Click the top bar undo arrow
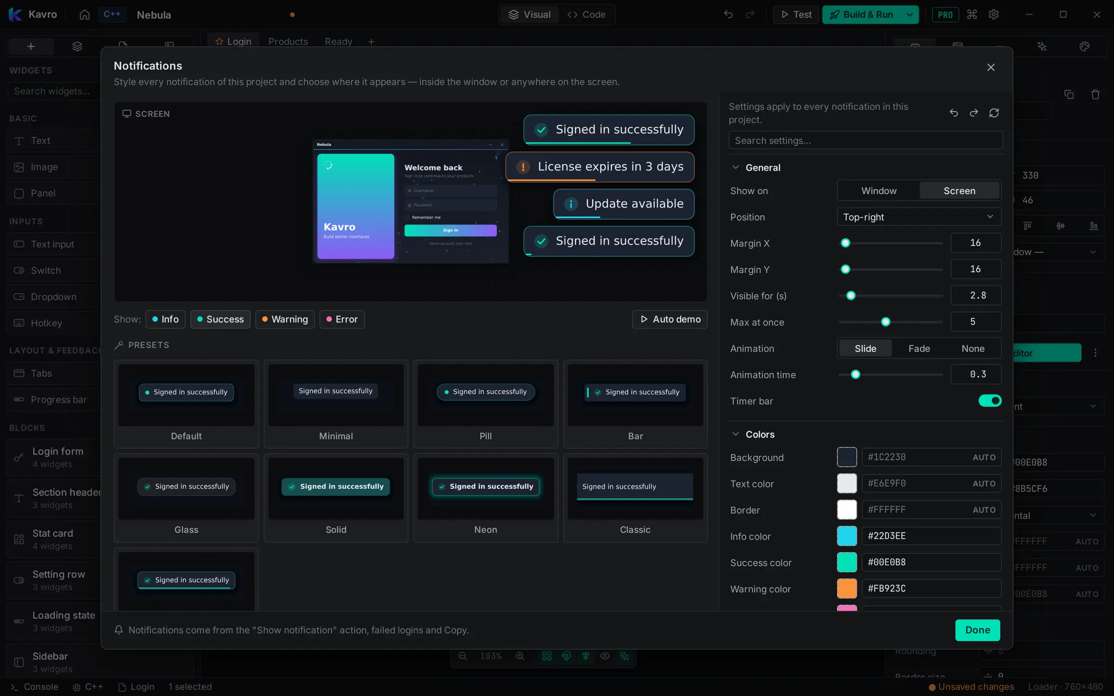 point(728,14)
